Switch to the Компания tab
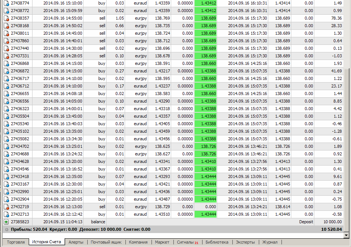The width and height of the screenshot is (351, 247). (x=138, y=242)
